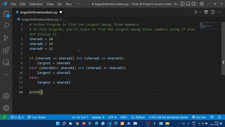
Task: Open the Source Control view
Action: pyautogui.click(x=6, y=38)
